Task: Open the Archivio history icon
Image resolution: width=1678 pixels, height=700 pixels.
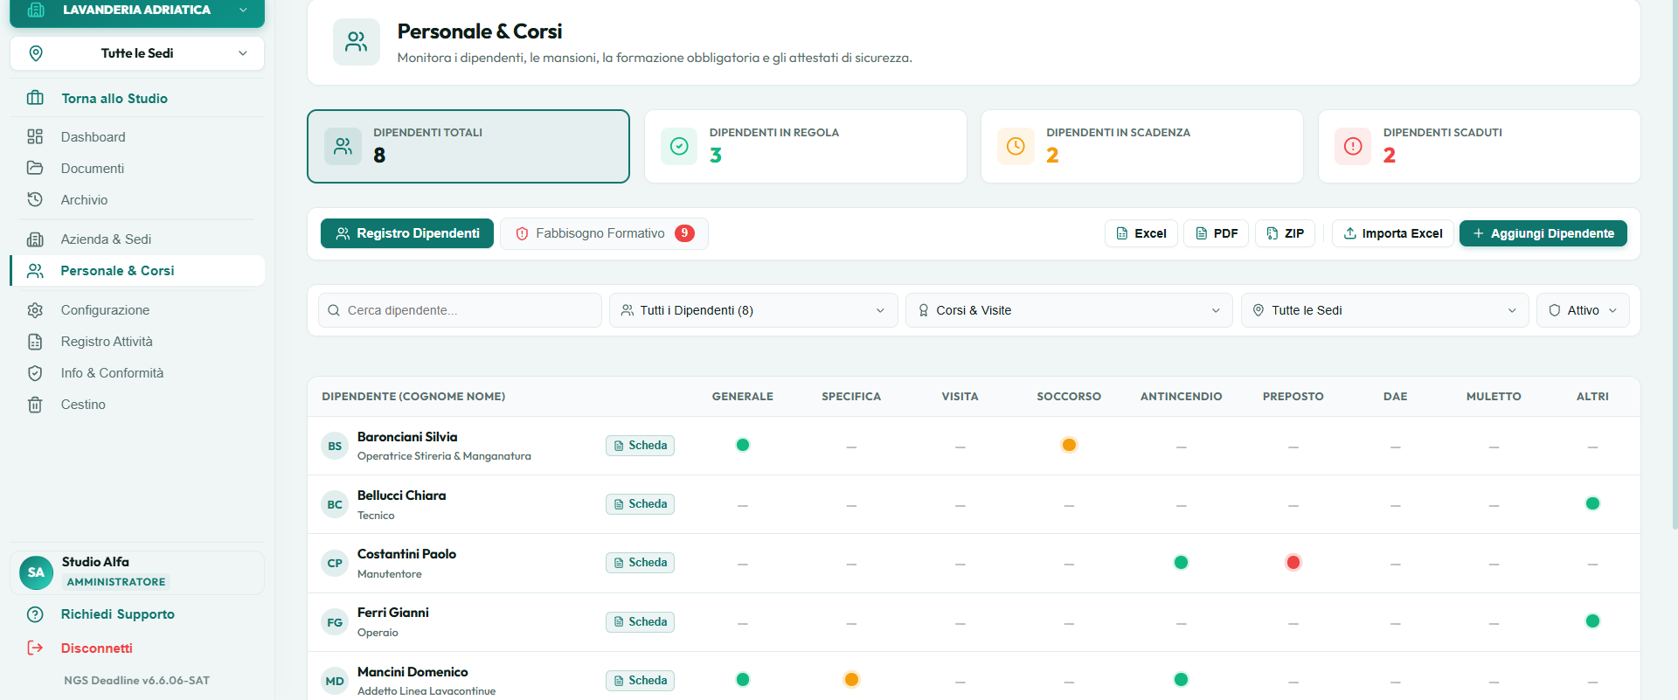Action: [x=35, y=199]
